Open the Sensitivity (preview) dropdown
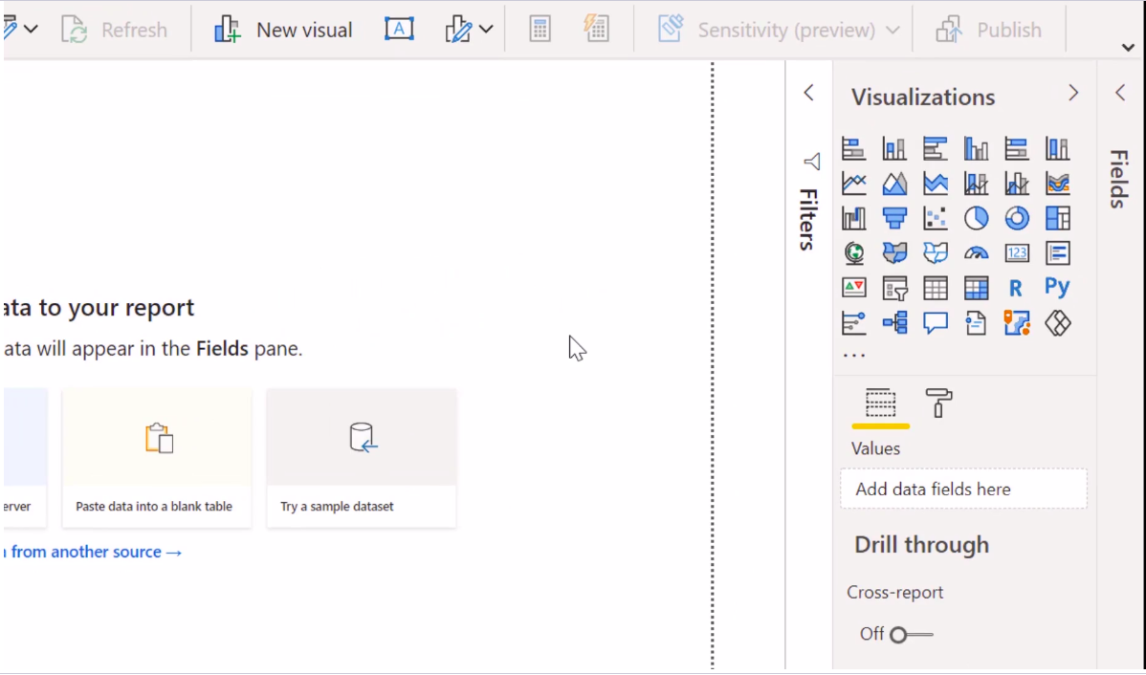Image resolution: width=1146 pixels, height=675 pixels. [779, 30]
